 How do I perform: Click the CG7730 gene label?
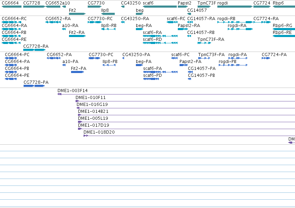pos(96,3)
